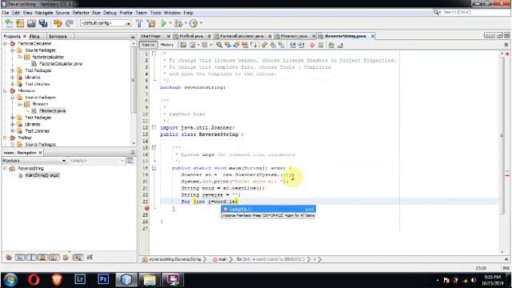Viewport: 512px width, 288px height.
Task: Run the project with the green arrow
Action: tap(163, 23)
